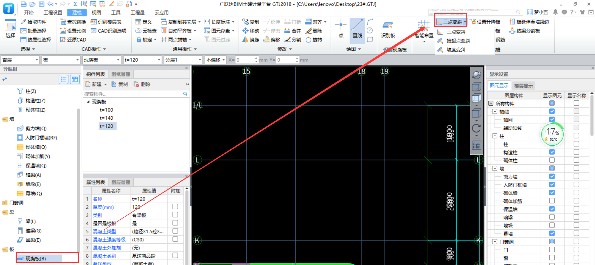The height and width of the screenshot is (265, 595).
Task: Check the 附加 box for 类别 property
Action: coord(175,215)
